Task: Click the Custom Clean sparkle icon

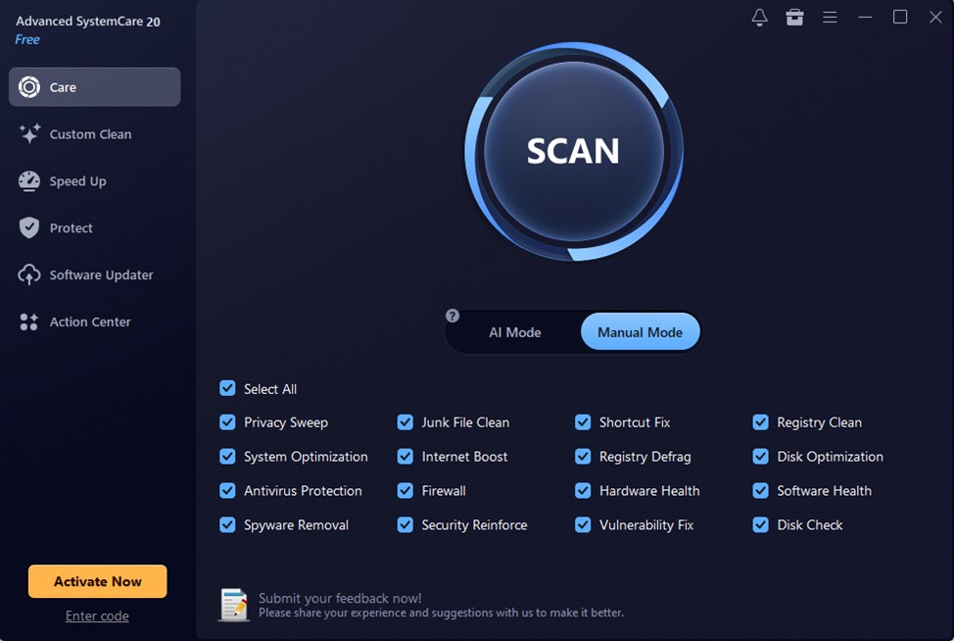Action: click(28, 134)
